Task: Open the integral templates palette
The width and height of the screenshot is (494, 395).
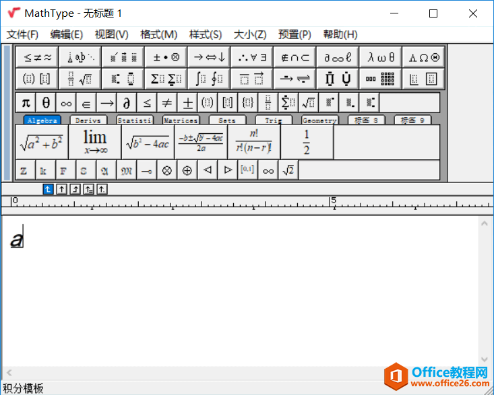Action: tap(209, 79)
